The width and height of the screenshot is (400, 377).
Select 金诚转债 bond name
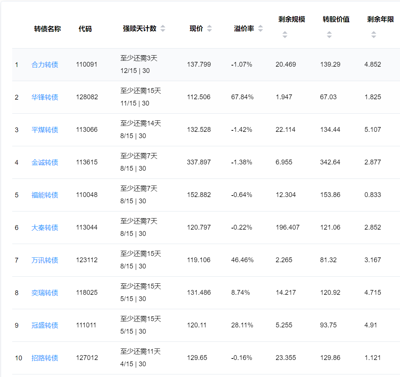point(45,163)
